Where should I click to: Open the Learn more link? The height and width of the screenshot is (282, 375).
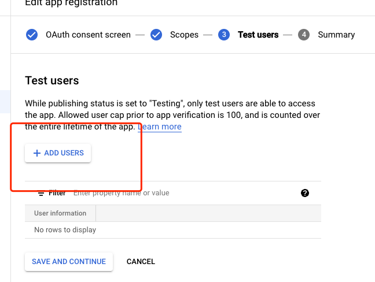(160, 127)
